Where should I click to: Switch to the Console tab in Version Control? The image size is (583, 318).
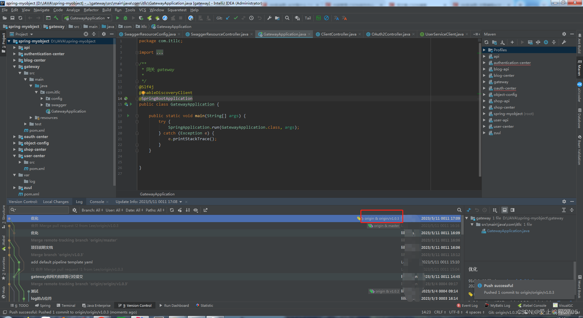pyautogui.click(x=97, y=201)
